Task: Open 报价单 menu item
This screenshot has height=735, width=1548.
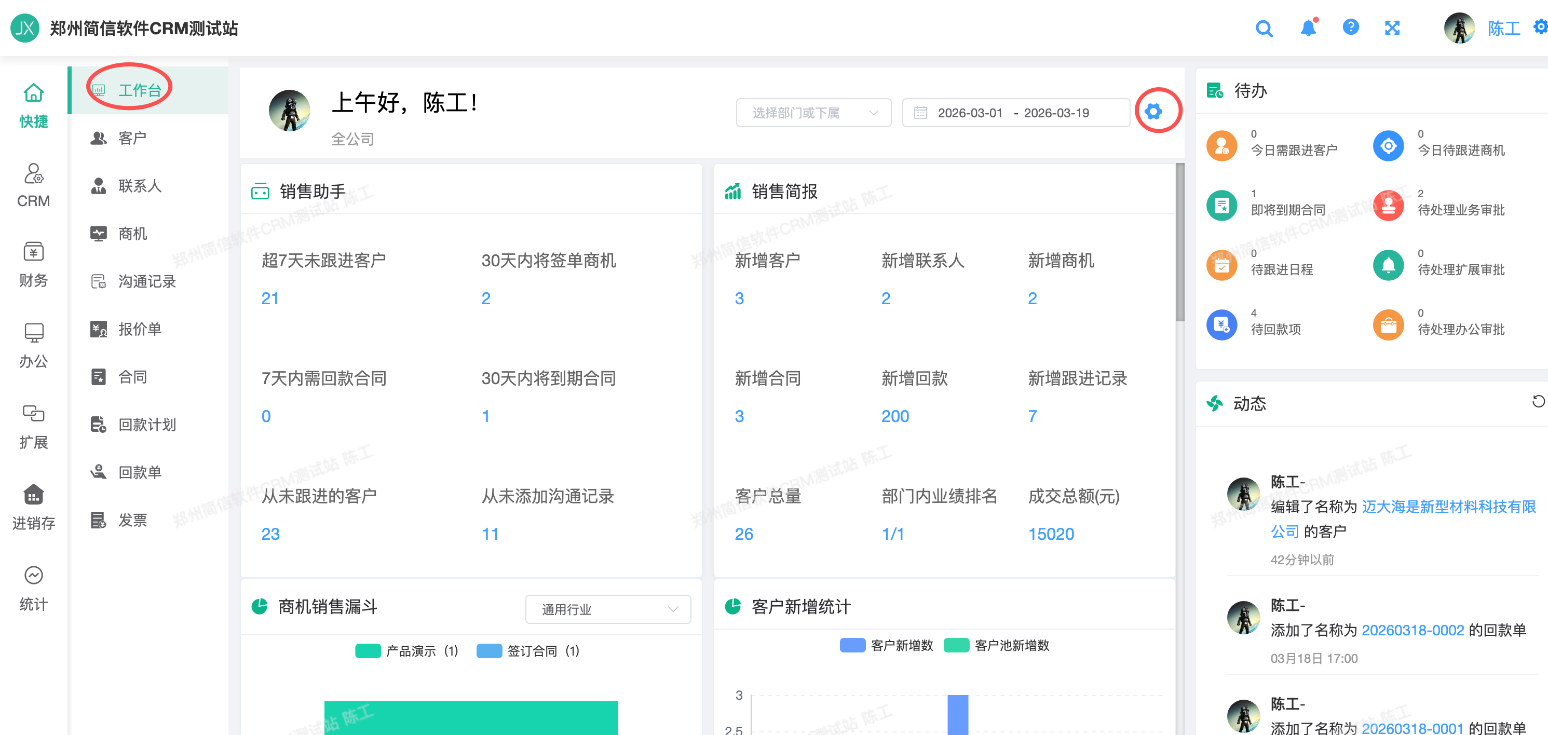Action: tap(148, 329)
